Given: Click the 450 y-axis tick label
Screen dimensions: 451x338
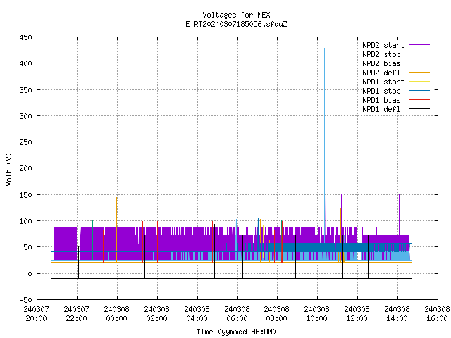Looking at the screenshot, I should [25, 37].
